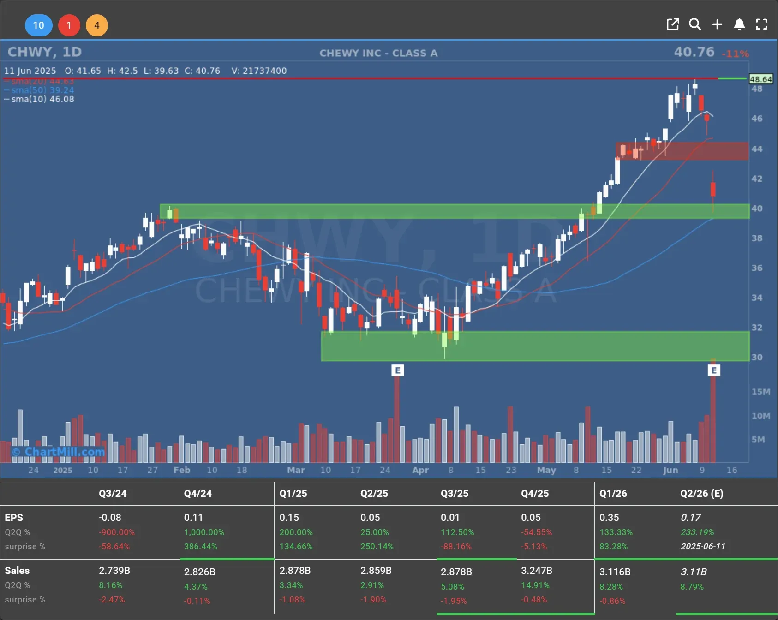Image resolution: width=778 pixels, height=620 pixels.
Task: Click the -54.55% EPS Q2Q value
Action: [537, 532]
